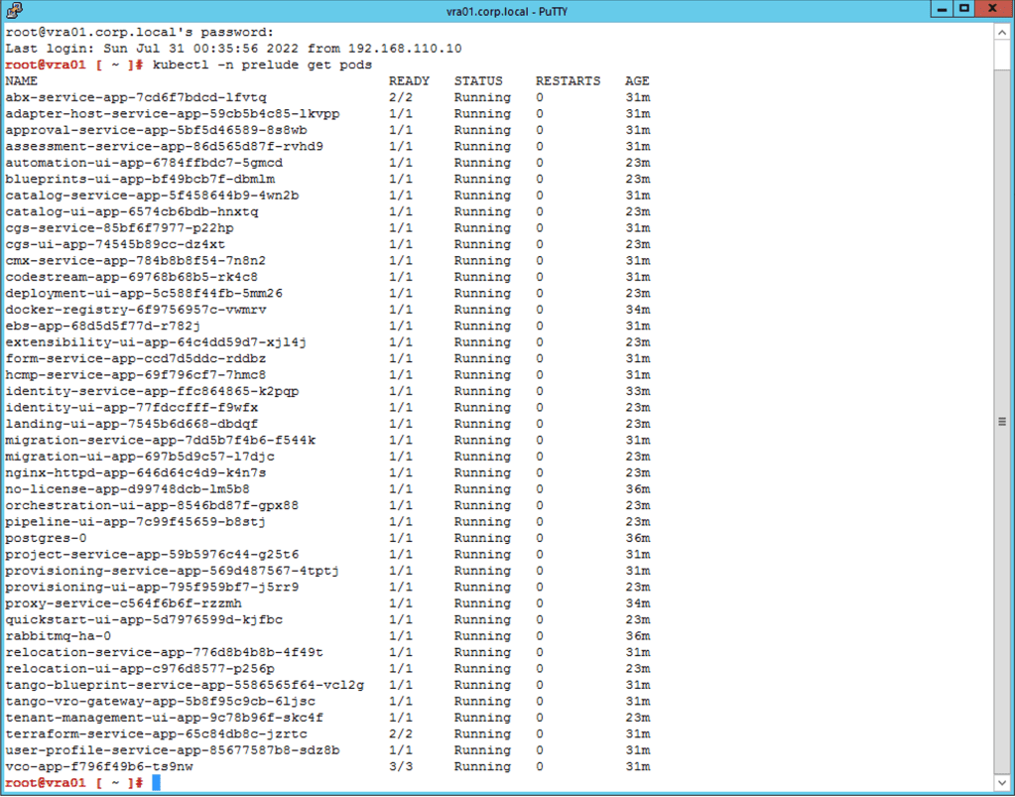Close the PuTTY session window

point(994,9)
